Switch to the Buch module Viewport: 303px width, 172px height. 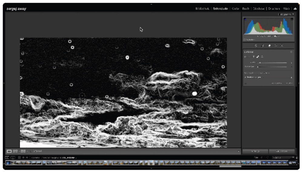tap(246, 9)
